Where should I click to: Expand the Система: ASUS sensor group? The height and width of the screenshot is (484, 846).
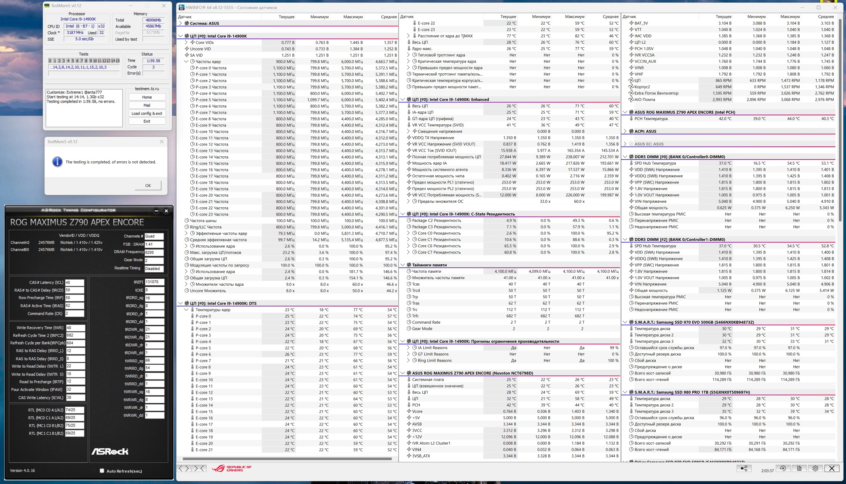coord(180,23)
